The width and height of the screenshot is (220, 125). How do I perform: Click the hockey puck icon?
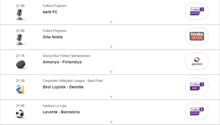[x=20, y=64]
